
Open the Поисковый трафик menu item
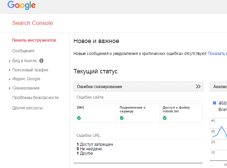tap(30, 70)
